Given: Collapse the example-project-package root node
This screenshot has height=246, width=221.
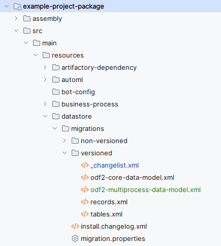Looking at the screenshot, I should 7,6.
